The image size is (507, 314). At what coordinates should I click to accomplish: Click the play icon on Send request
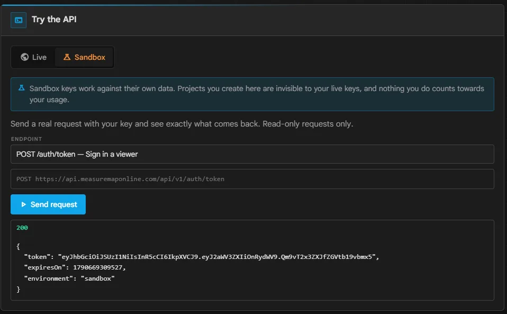[23, 204]
